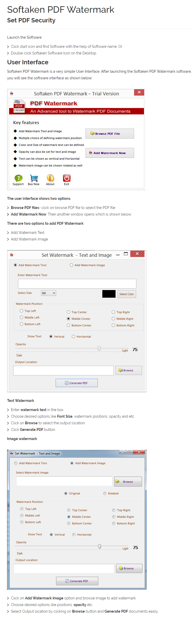Image resolution: width=194 pixels, height=620 pixels.
Task: Close the Win7-style Set Watermark window
Action: coord(139,452)
